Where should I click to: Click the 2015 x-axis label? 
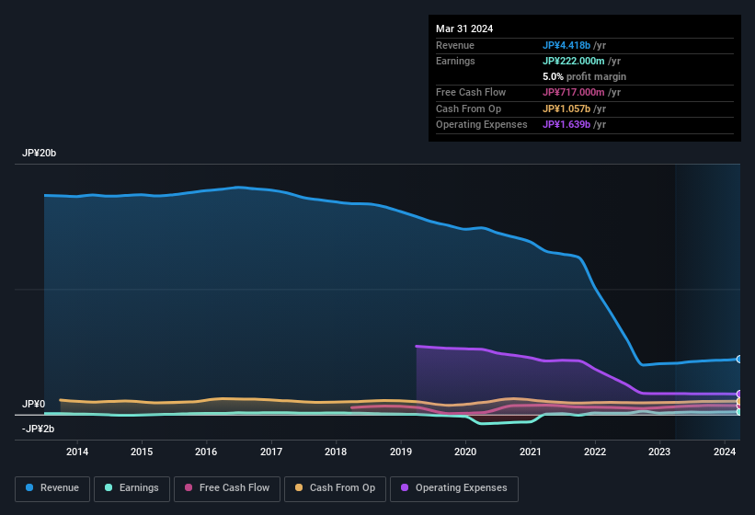click(x=142, y=452)
